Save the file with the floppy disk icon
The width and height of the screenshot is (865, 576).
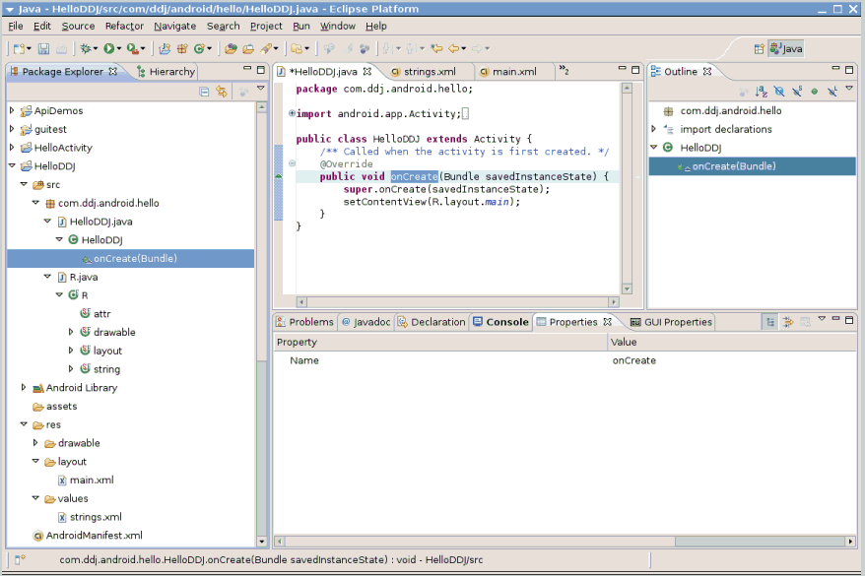(43, 48)
